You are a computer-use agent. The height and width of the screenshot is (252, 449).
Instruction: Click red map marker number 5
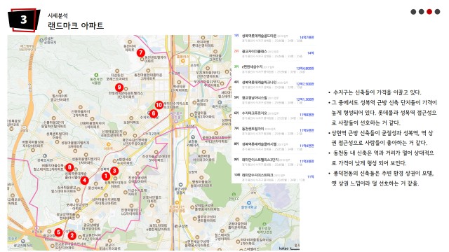(x=58, y=232)
